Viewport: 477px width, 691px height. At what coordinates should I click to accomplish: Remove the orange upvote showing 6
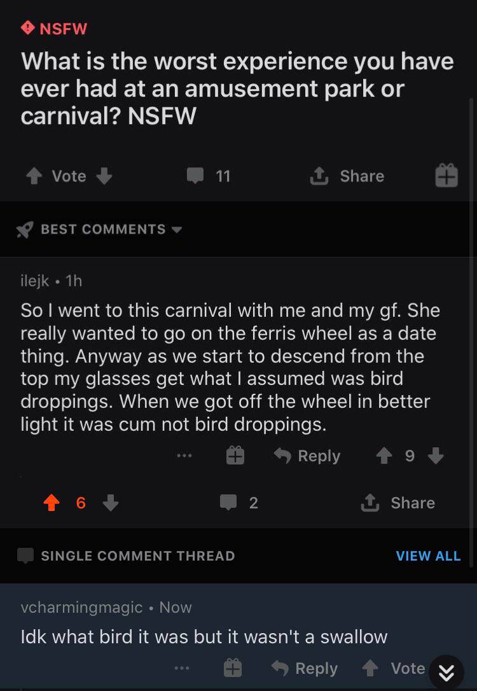point(51,503)
